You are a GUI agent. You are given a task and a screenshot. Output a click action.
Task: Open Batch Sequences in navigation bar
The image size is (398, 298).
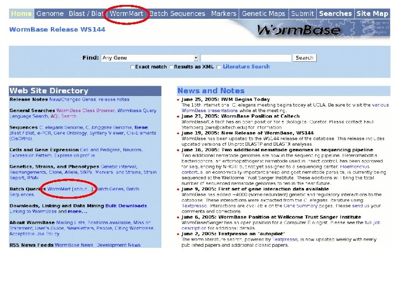click(x=177, y=13)
